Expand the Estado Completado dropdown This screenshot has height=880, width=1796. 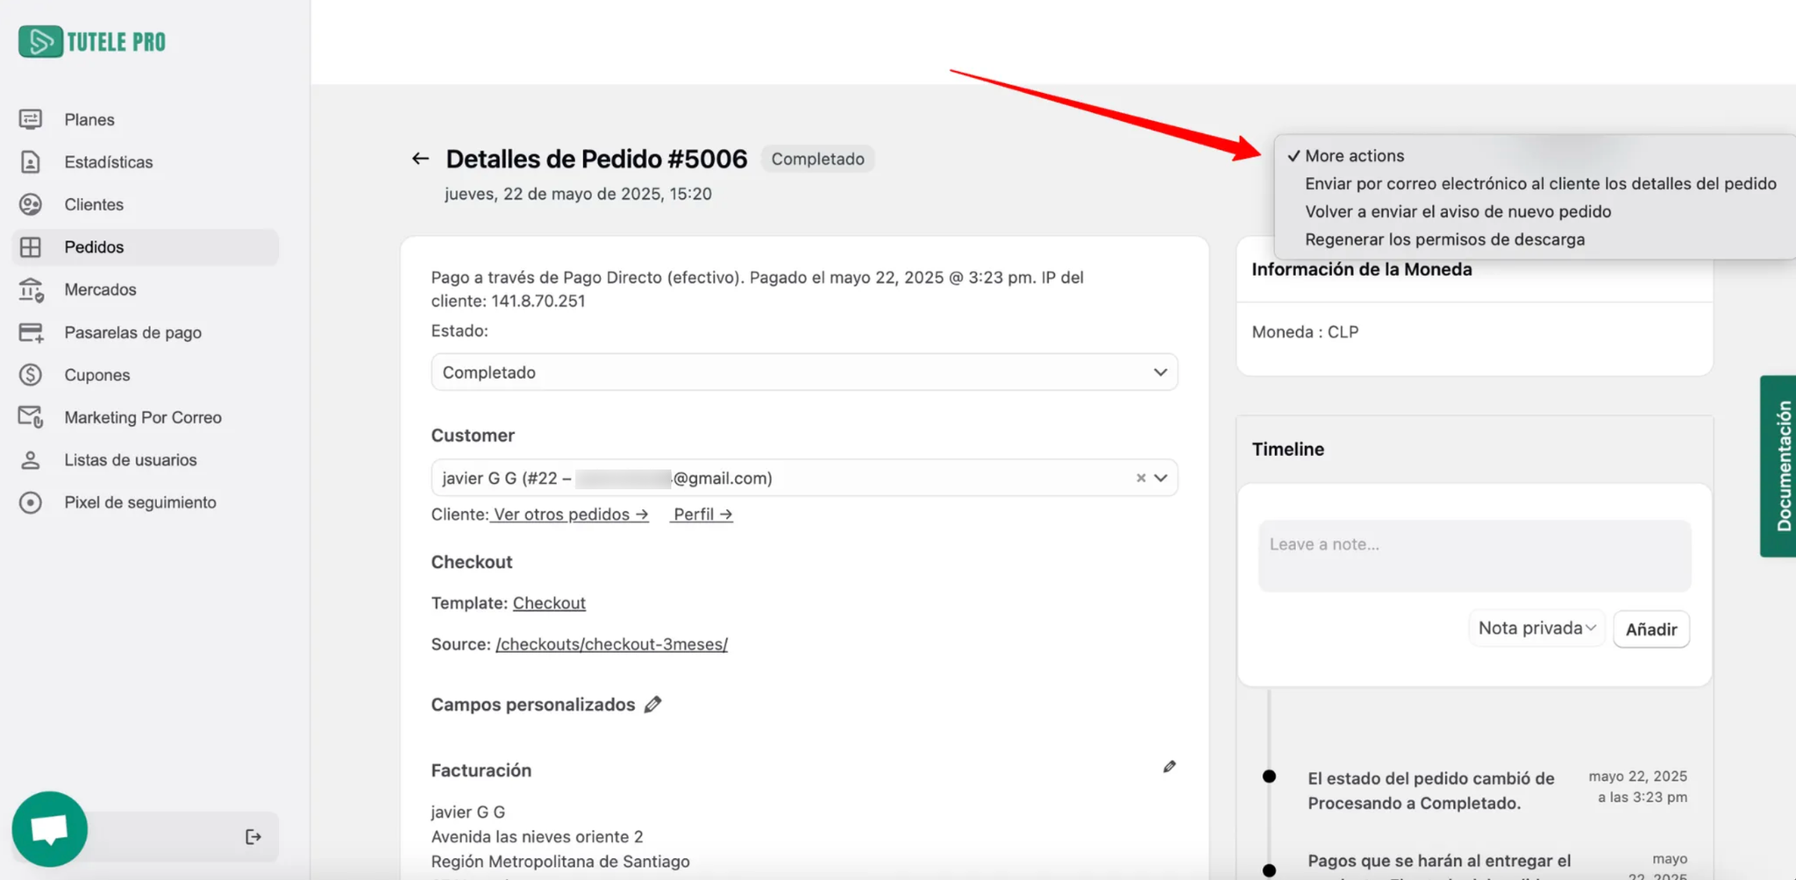804,373
